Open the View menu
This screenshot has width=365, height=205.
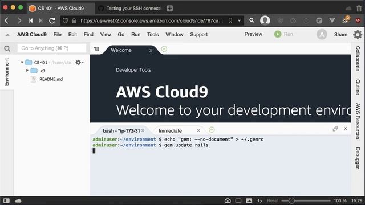coord(106,34)
